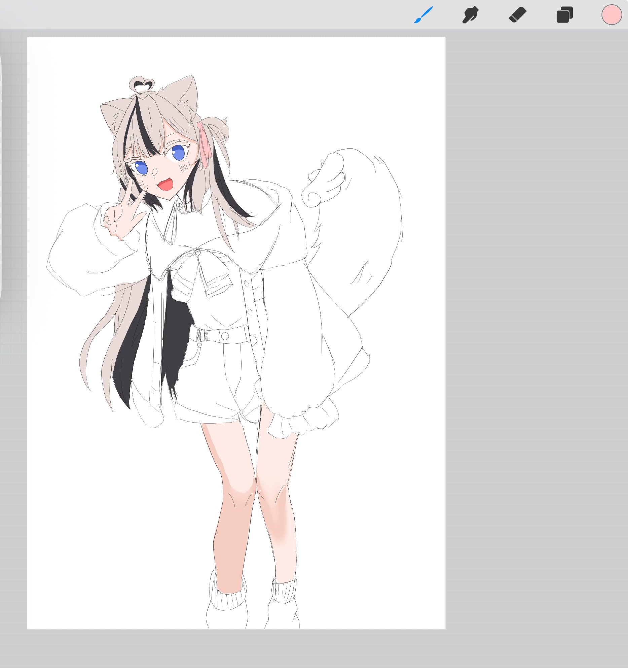
Task: Tap the blue eye nearest the peace-sign hand
Action: (x=141, y=168)
